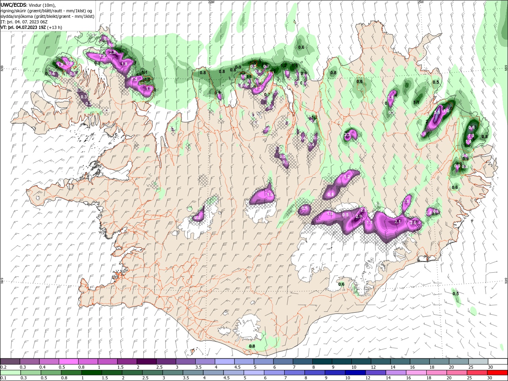Click the 0.1 label under lower legend row

(3, 378)
